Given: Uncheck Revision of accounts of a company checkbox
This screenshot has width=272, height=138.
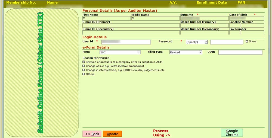Looking at the screenshot, I should coord(84,62).
